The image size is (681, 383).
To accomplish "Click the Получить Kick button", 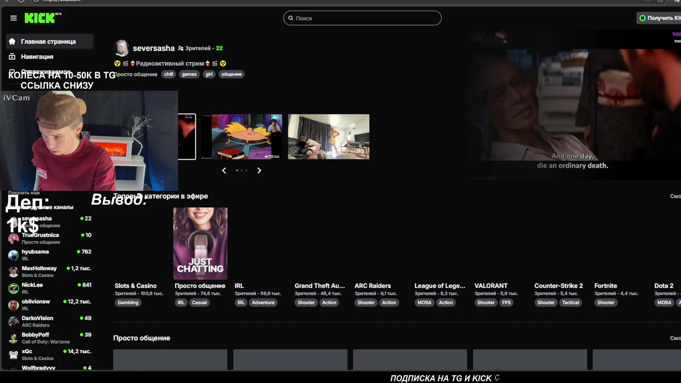I will point(660,18).
